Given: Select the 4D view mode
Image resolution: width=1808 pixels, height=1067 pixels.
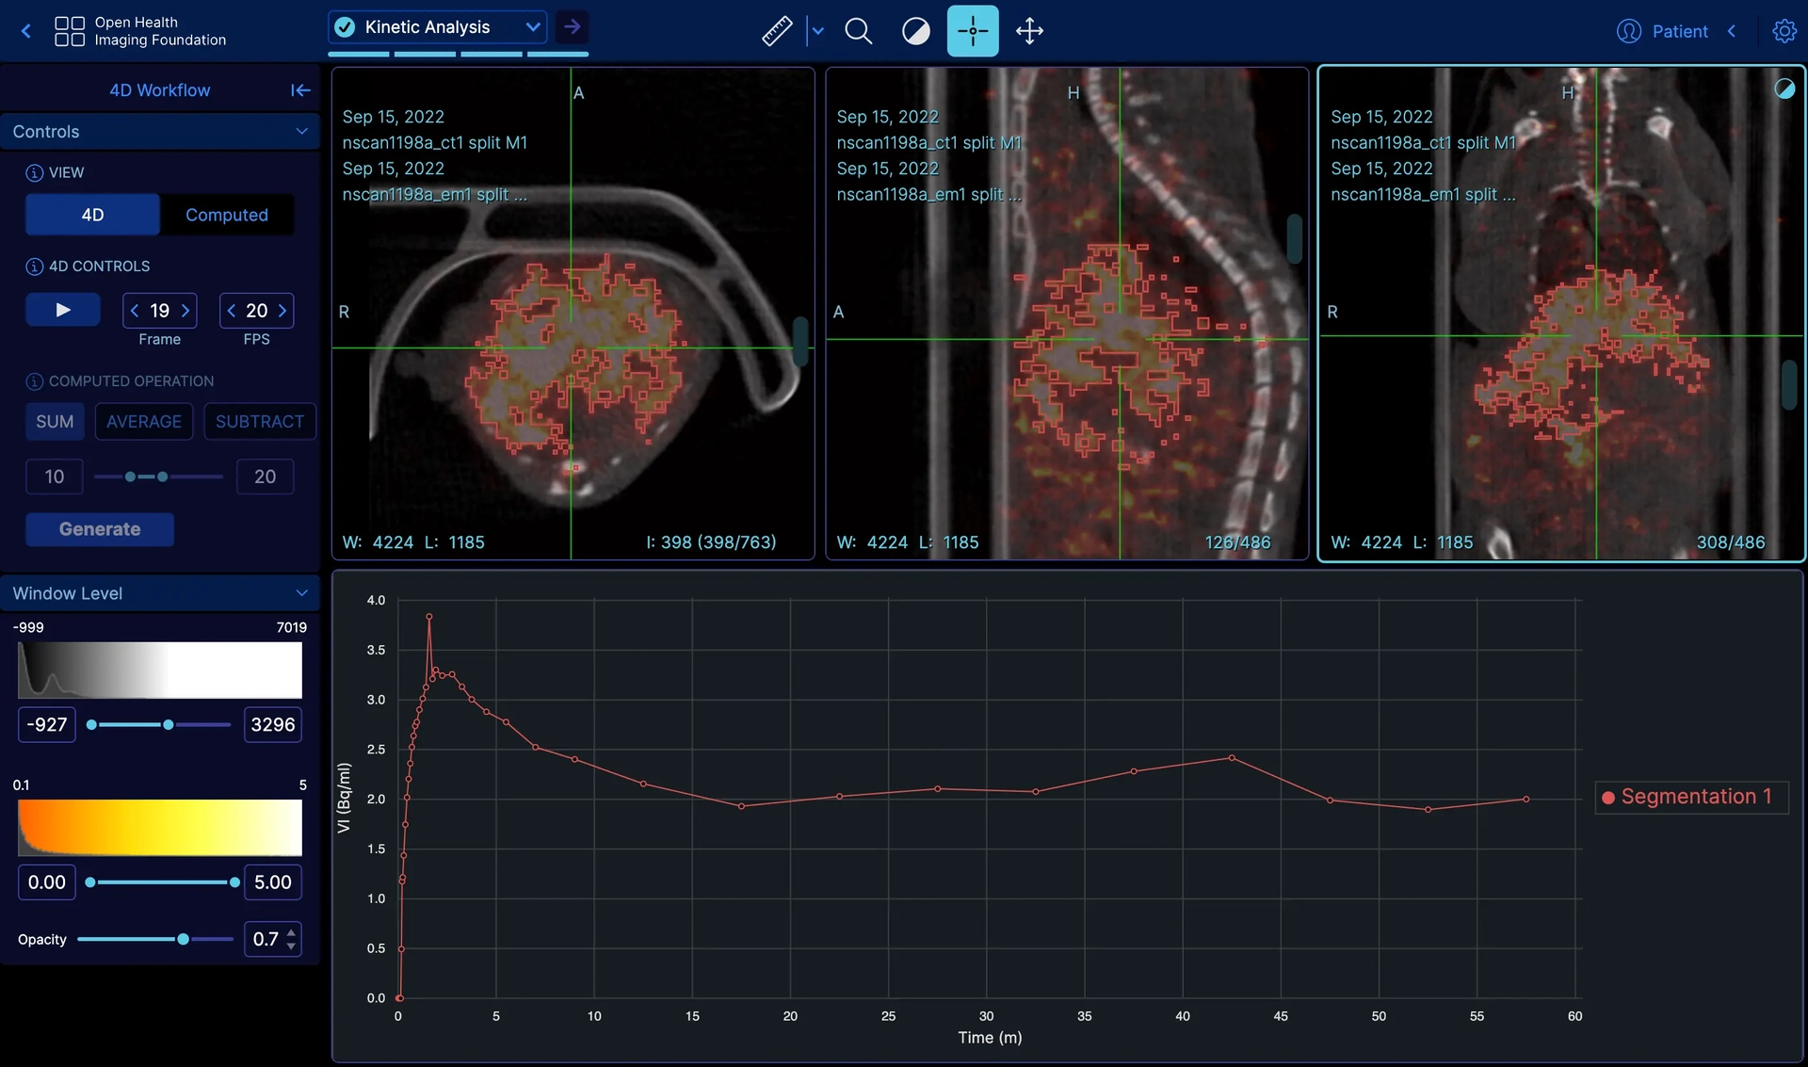Looking at the screenshot, I should (x=92, y=215).
